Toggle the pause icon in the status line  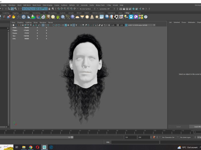(143, 9)
